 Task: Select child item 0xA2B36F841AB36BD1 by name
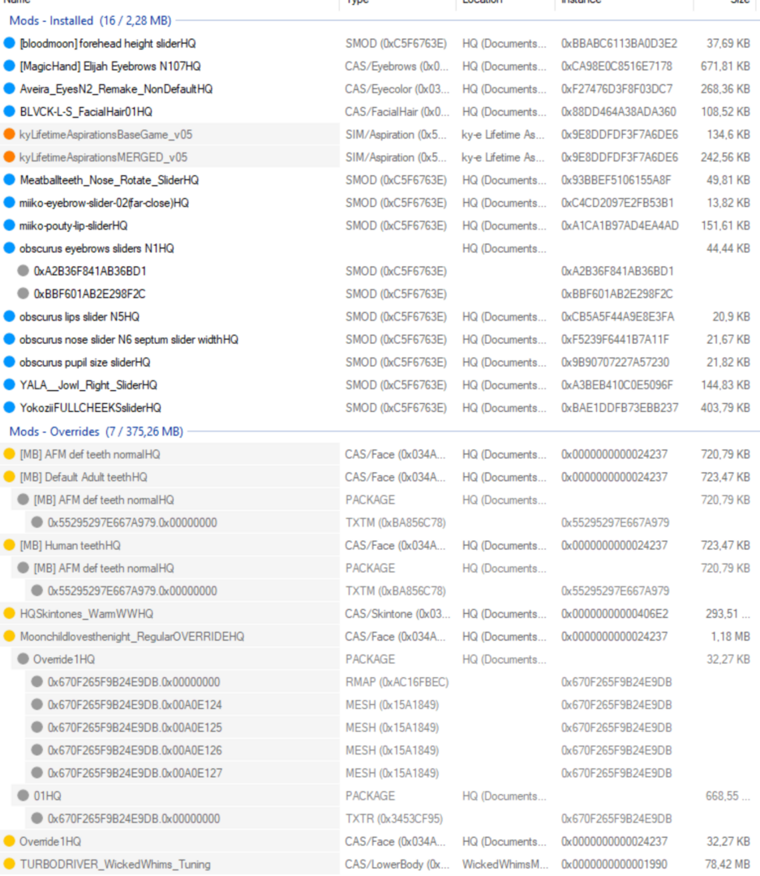click(90, 272)
